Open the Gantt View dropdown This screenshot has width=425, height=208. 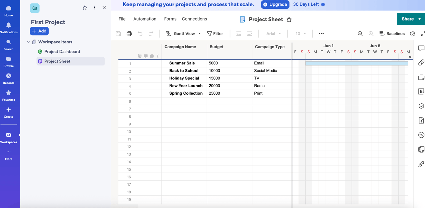[x=183, y=34]
